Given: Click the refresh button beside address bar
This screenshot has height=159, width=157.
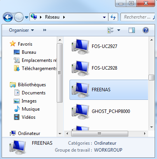Looking at the screenshot, I should [113, 17].
